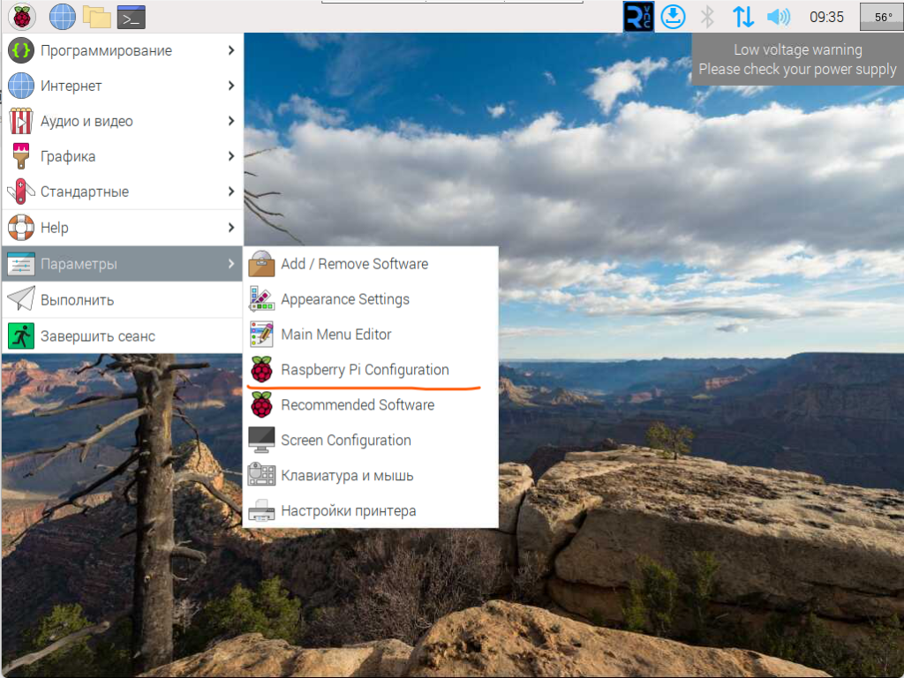Image resolution: width=904 pixels, height=678 pixels.
Task: Click the pocket knife icon for Стандартные
Action: pos(21,192)
